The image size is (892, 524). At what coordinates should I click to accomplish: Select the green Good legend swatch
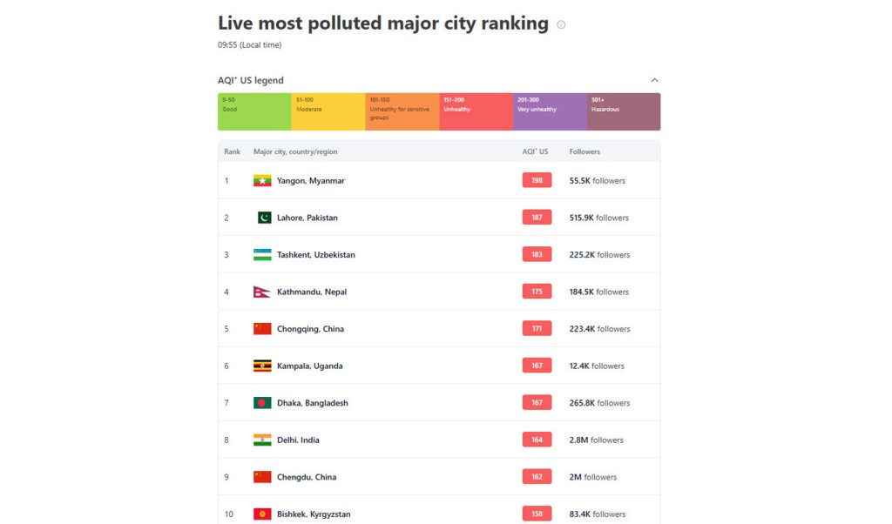point(254,112)
